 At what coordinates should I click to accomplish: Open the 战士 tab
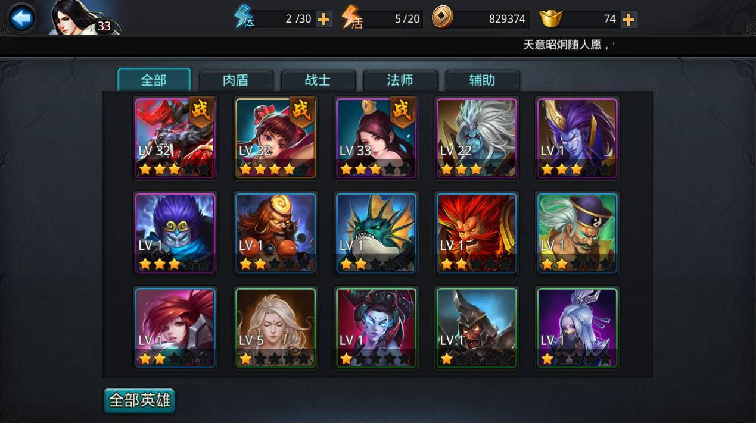coord(318,80)
